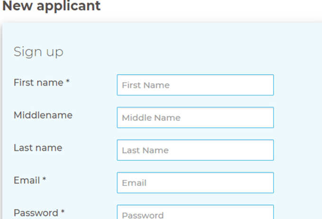
Task: Click into the Middle Name text box
Action: coord(195,117)
